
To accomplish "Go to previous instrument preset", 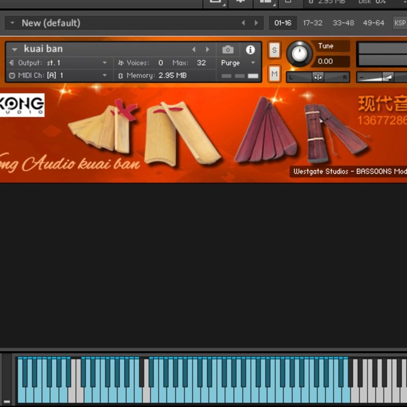I will tap(194, 49).
